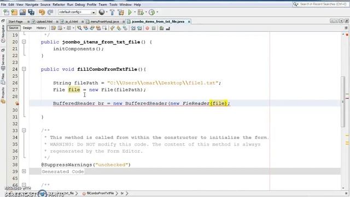Click the Uncomment icon in editor toolbar

click(168, 28)
